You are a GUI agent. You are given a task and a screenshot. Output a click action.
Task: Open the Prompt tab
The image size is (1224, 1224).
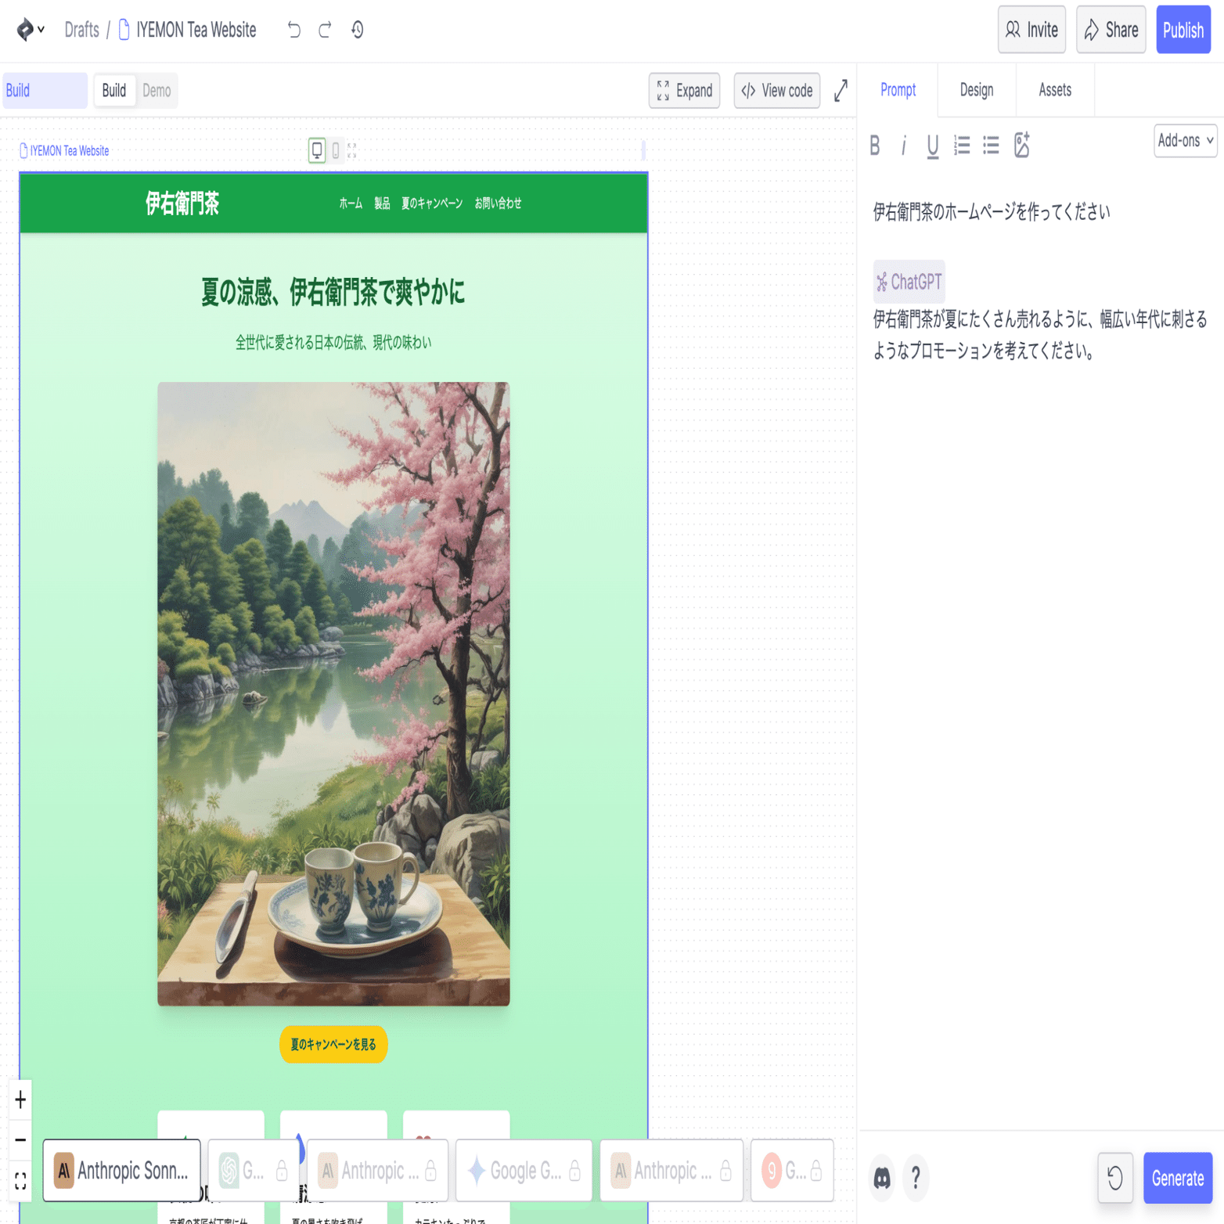click(x=898, y=90)
